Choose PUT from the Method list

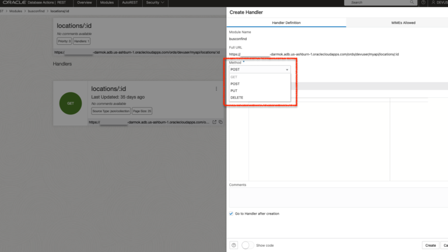pyautogui.click(x=234, y=90)
